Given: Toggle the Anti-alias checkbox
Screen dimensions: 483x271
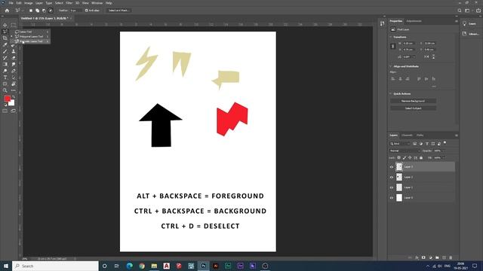Looking at the screenshot, I should click(87, 11).
